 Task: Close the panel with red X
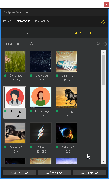coord(106,5)
